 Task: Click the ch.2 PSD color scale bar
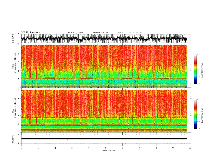click(196, 114)
